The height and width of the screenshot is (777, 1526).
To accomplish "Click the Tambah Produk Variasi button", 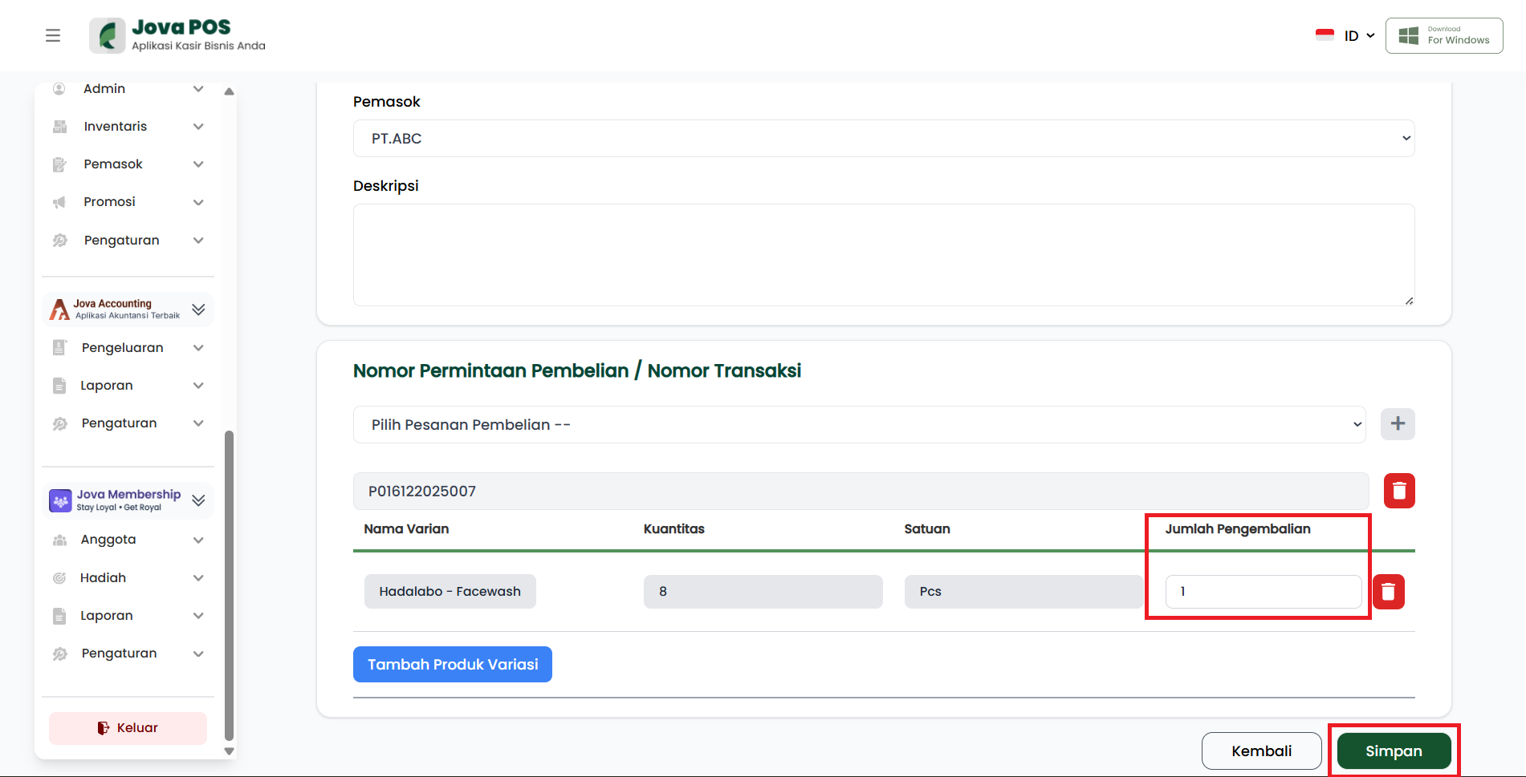I will coord(452,665).
